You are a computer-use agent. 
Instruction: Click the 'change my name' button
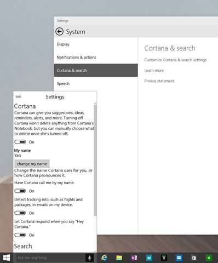[32, 164]
